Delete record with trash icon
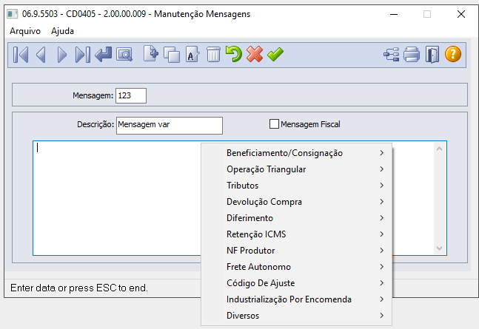 coord(213,54)
